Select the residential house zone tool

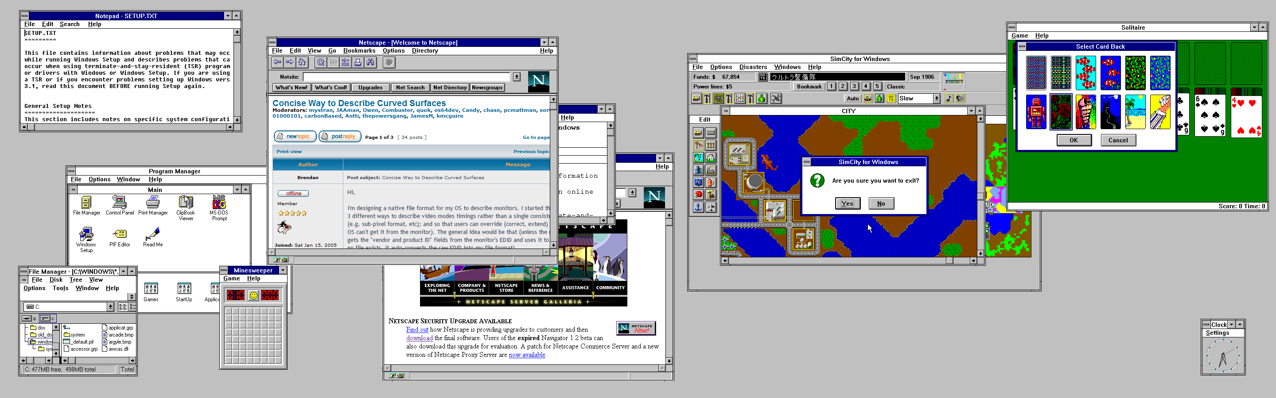coord(711,158)
